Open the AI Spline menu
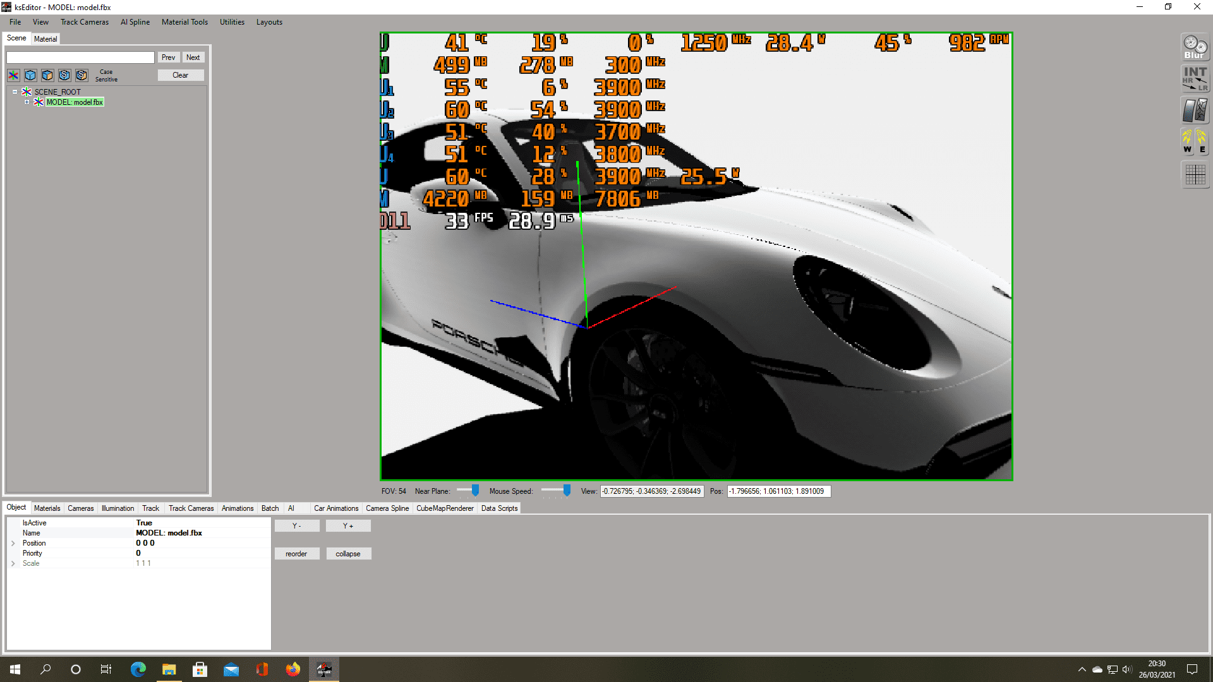 135,22
